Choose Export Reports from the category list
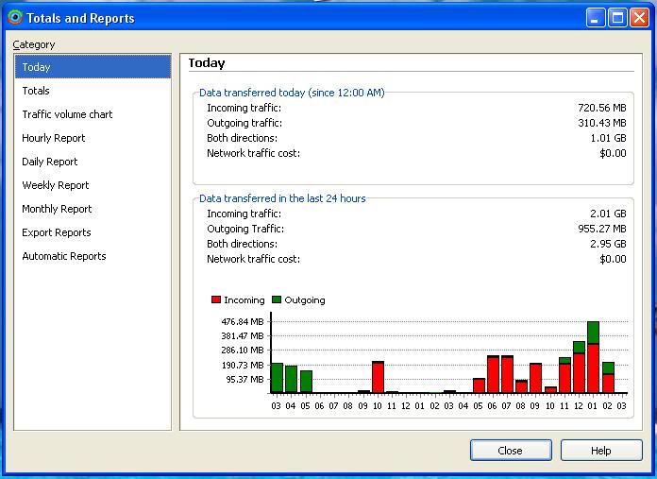657x479 pixels. [57, 232]
